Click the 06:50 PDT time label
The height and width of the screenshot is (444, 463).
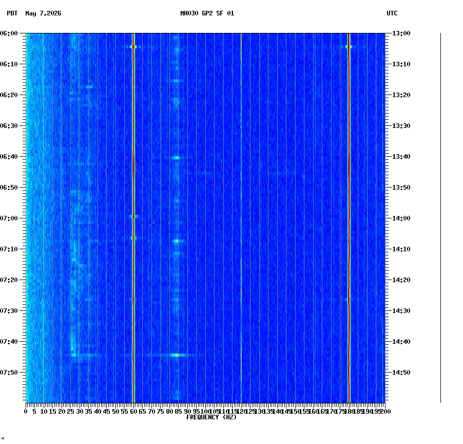(9, 188)
